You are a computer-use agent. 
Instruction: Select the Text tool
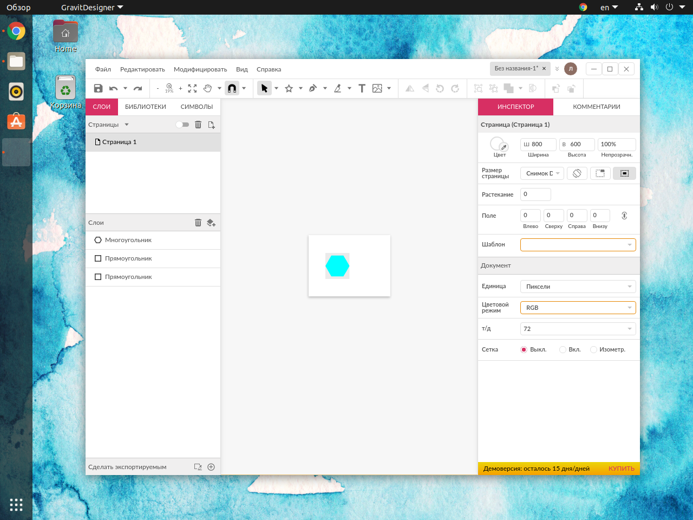(362, 88)
